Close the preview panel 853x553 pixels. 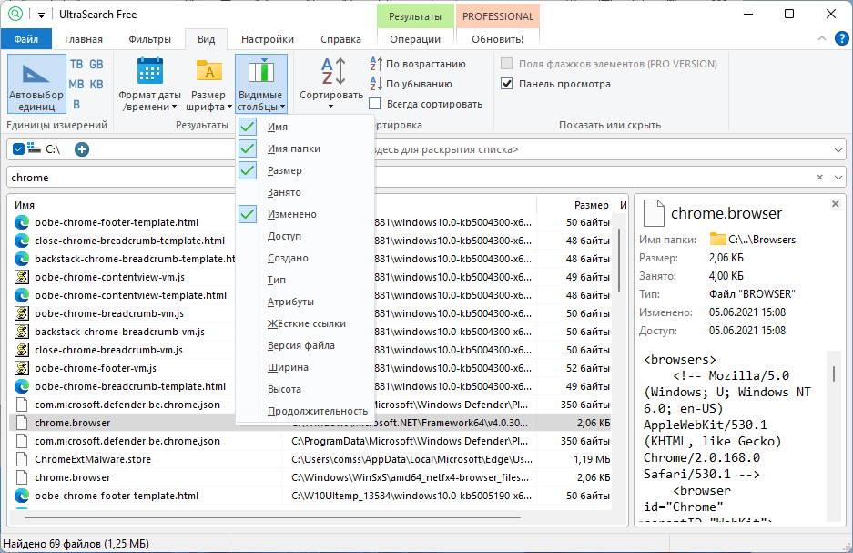[835, 203]
